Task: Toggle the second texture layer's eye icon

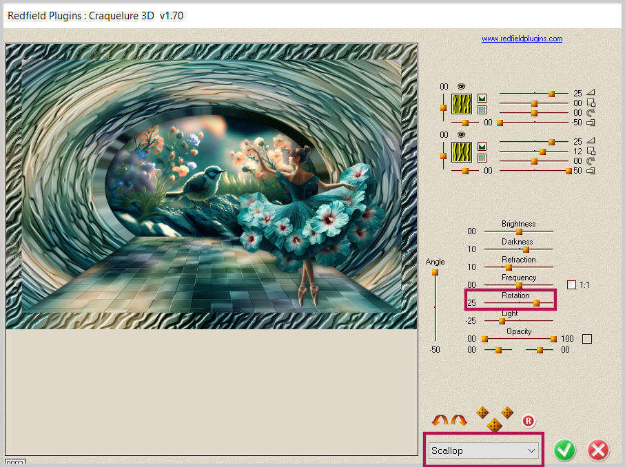Action: click(x=461, y=135)
